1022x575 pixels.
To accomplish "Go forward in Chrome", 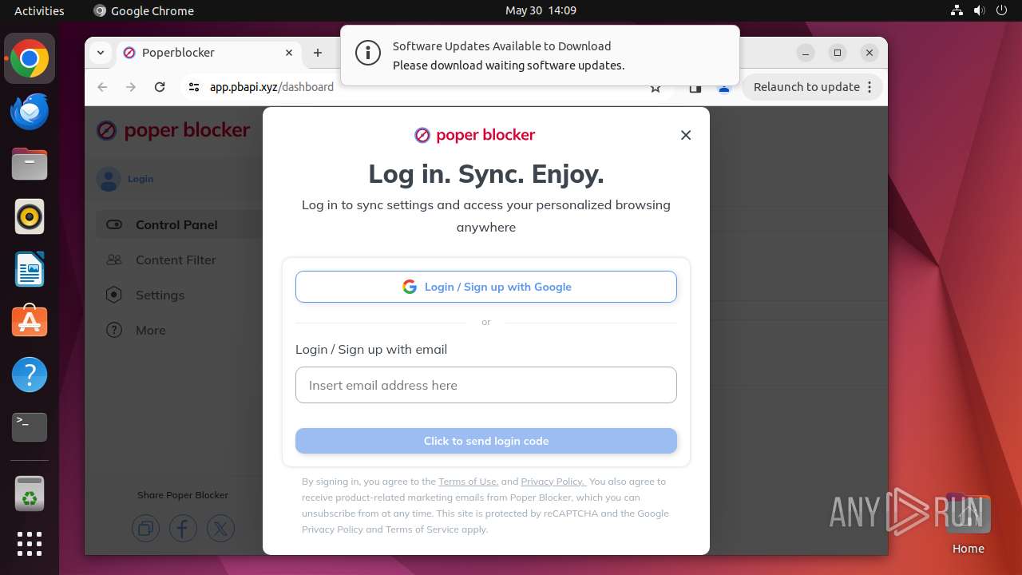I will 131,87.
